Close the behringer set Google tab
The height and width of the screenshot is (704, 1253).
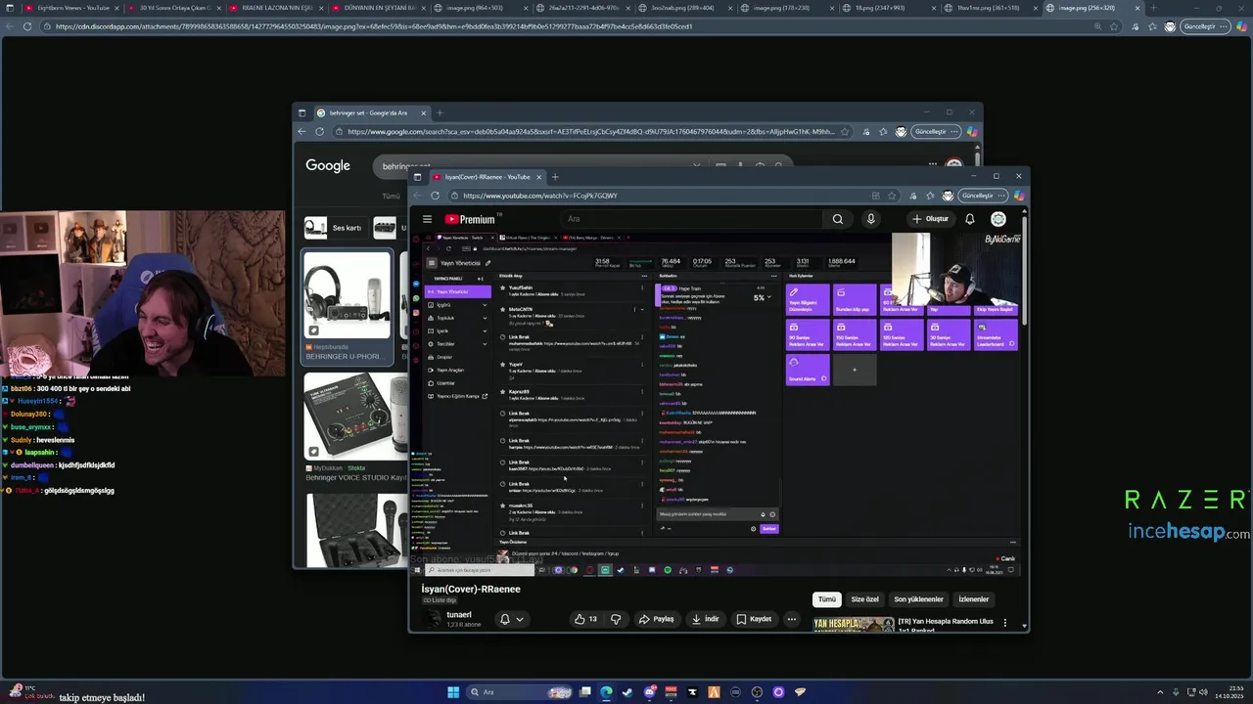[x=424, y=112]
